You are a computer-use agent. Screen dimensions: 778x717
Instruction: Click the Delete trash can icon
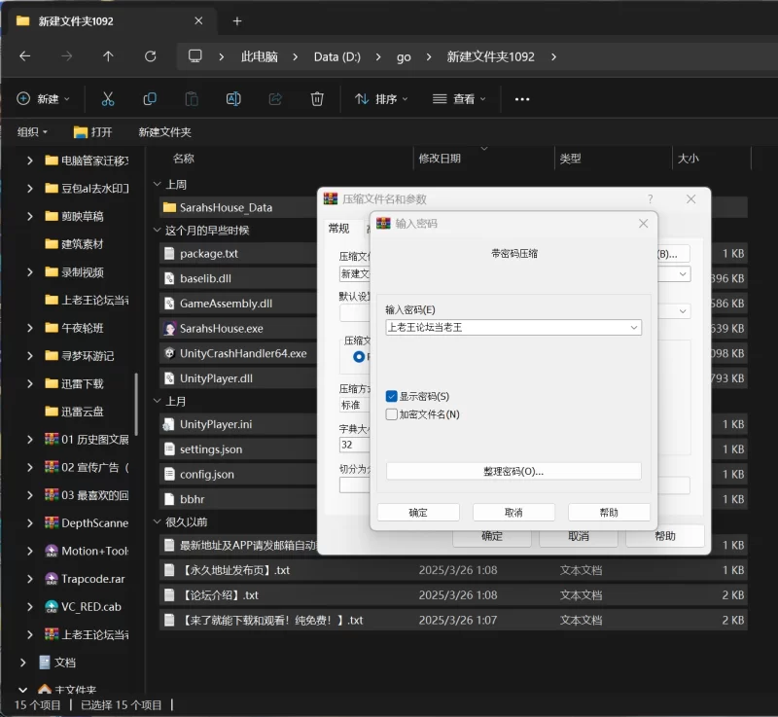point(317,99)
